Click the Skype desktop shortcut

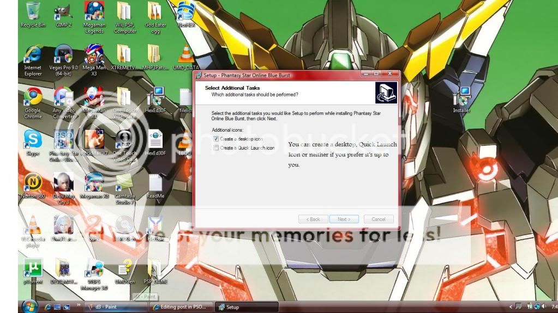[33, 140]
